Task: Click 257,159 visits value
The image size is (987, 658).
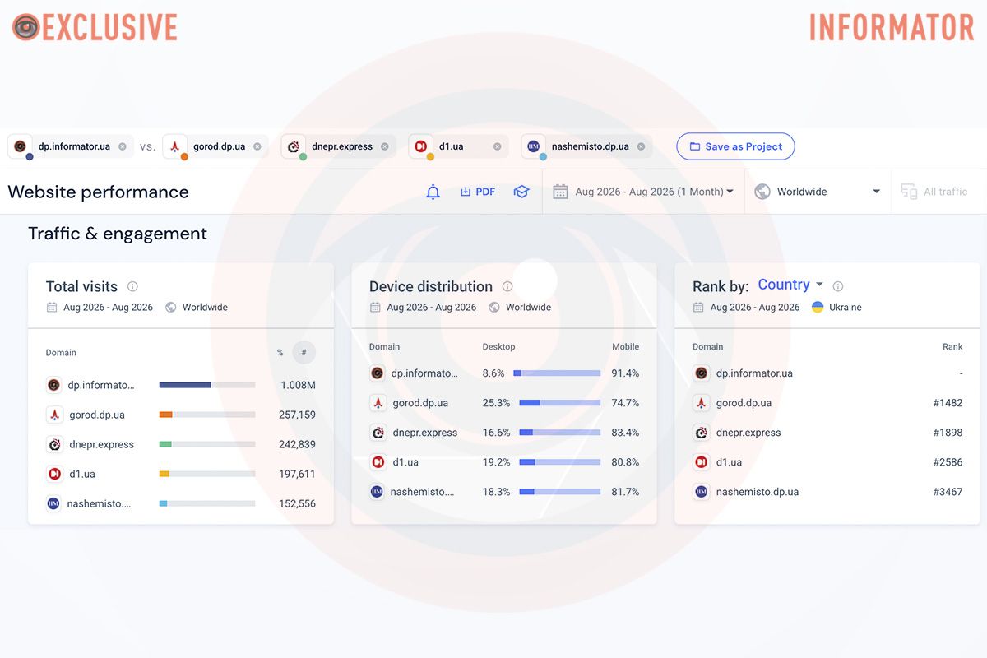Action: 297,415
